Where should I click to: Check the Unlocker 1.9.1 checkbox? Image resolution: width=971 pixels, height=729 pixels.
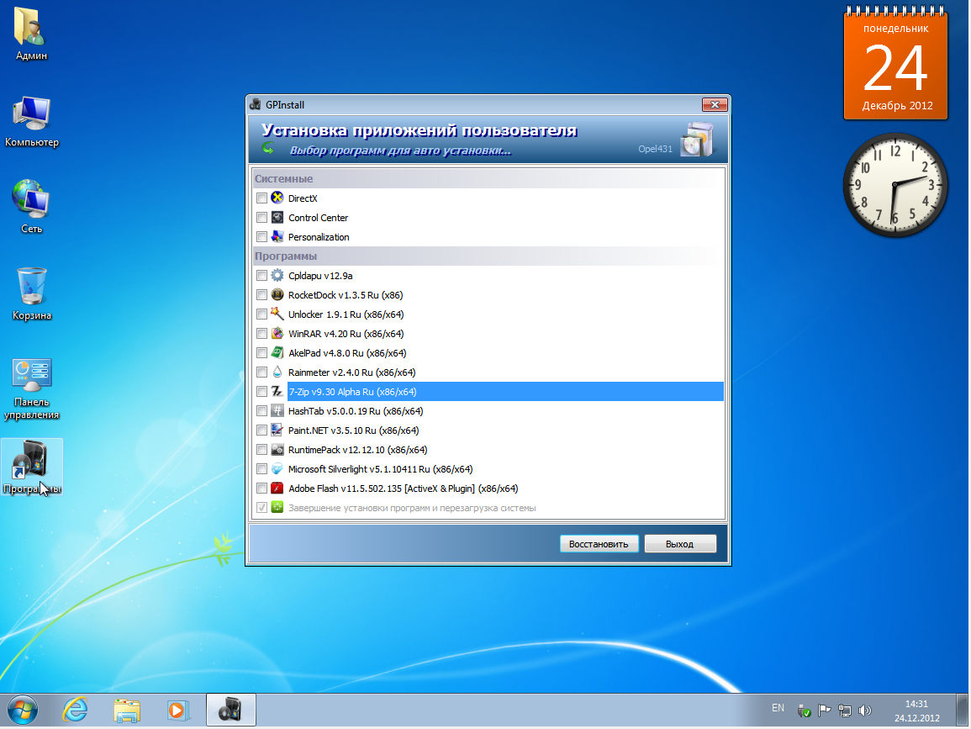[x=261, y=314]
